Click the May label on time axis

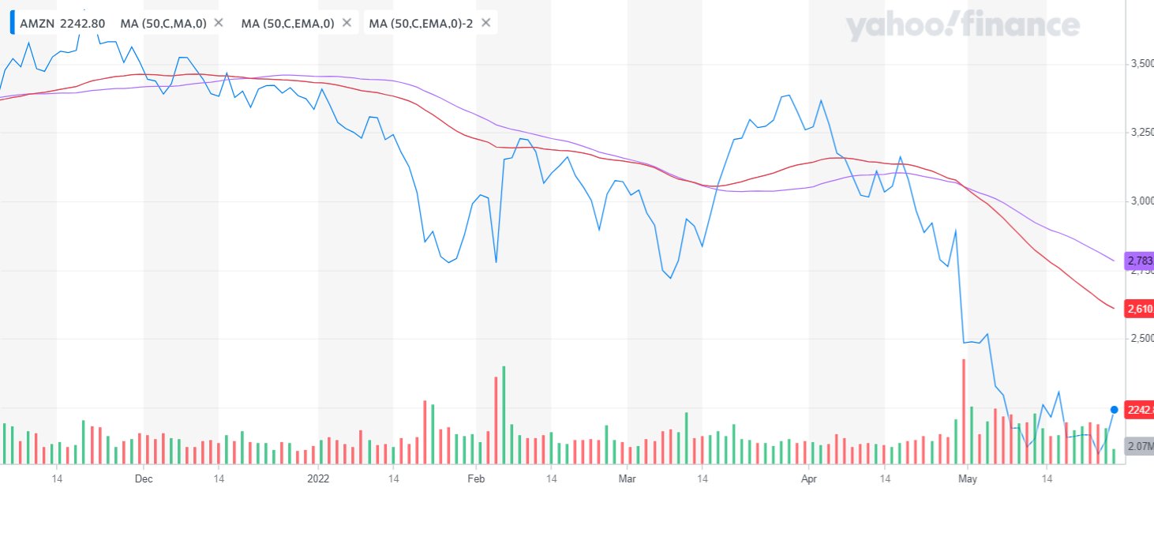pos(967,478)
